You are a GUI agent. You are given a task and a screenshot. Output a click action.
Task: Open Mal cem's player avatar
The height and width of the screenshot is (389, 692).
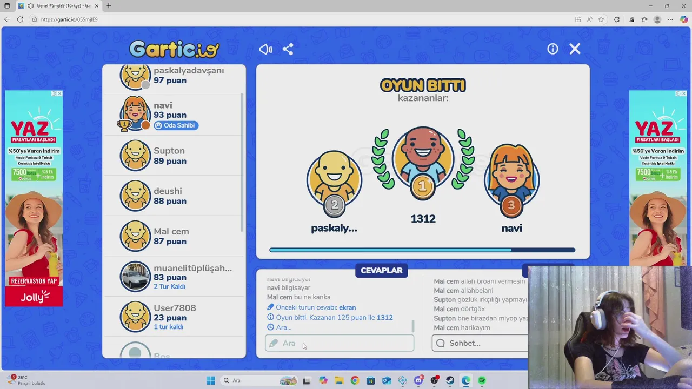135,236
